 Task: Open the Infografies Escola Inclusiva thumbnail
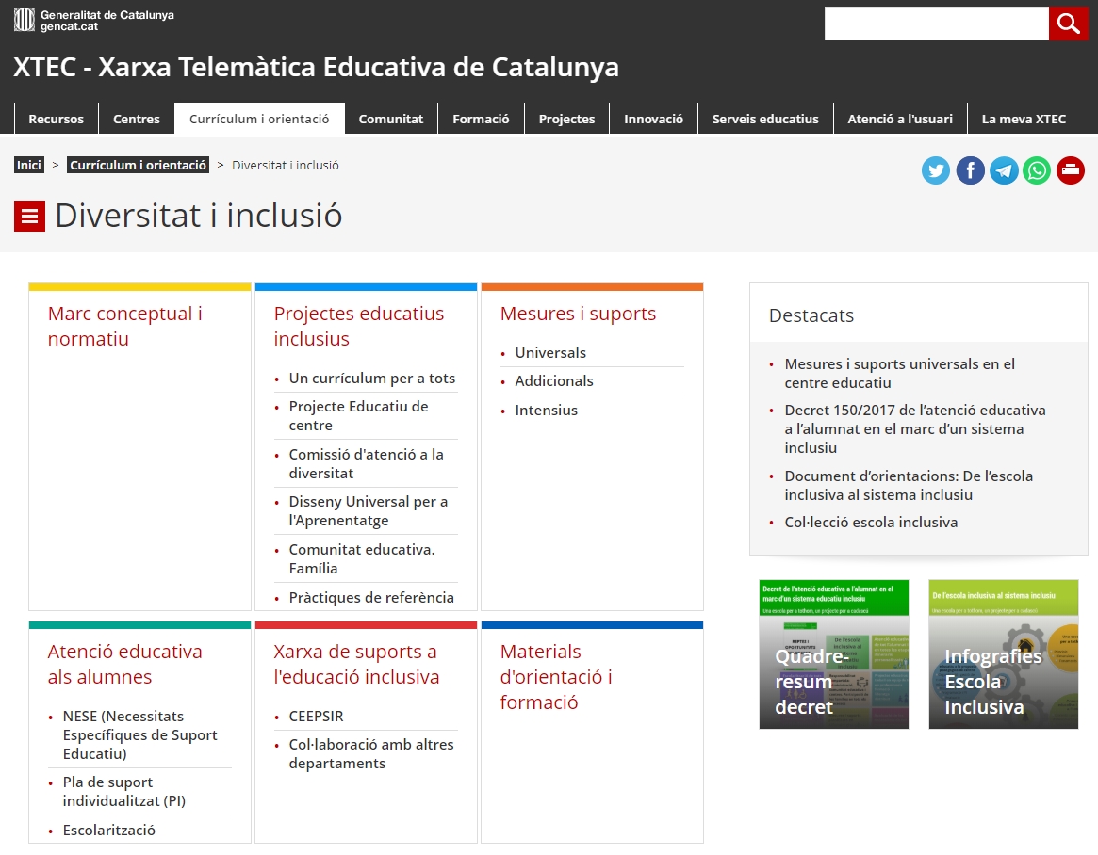(x=1003, y=654)
